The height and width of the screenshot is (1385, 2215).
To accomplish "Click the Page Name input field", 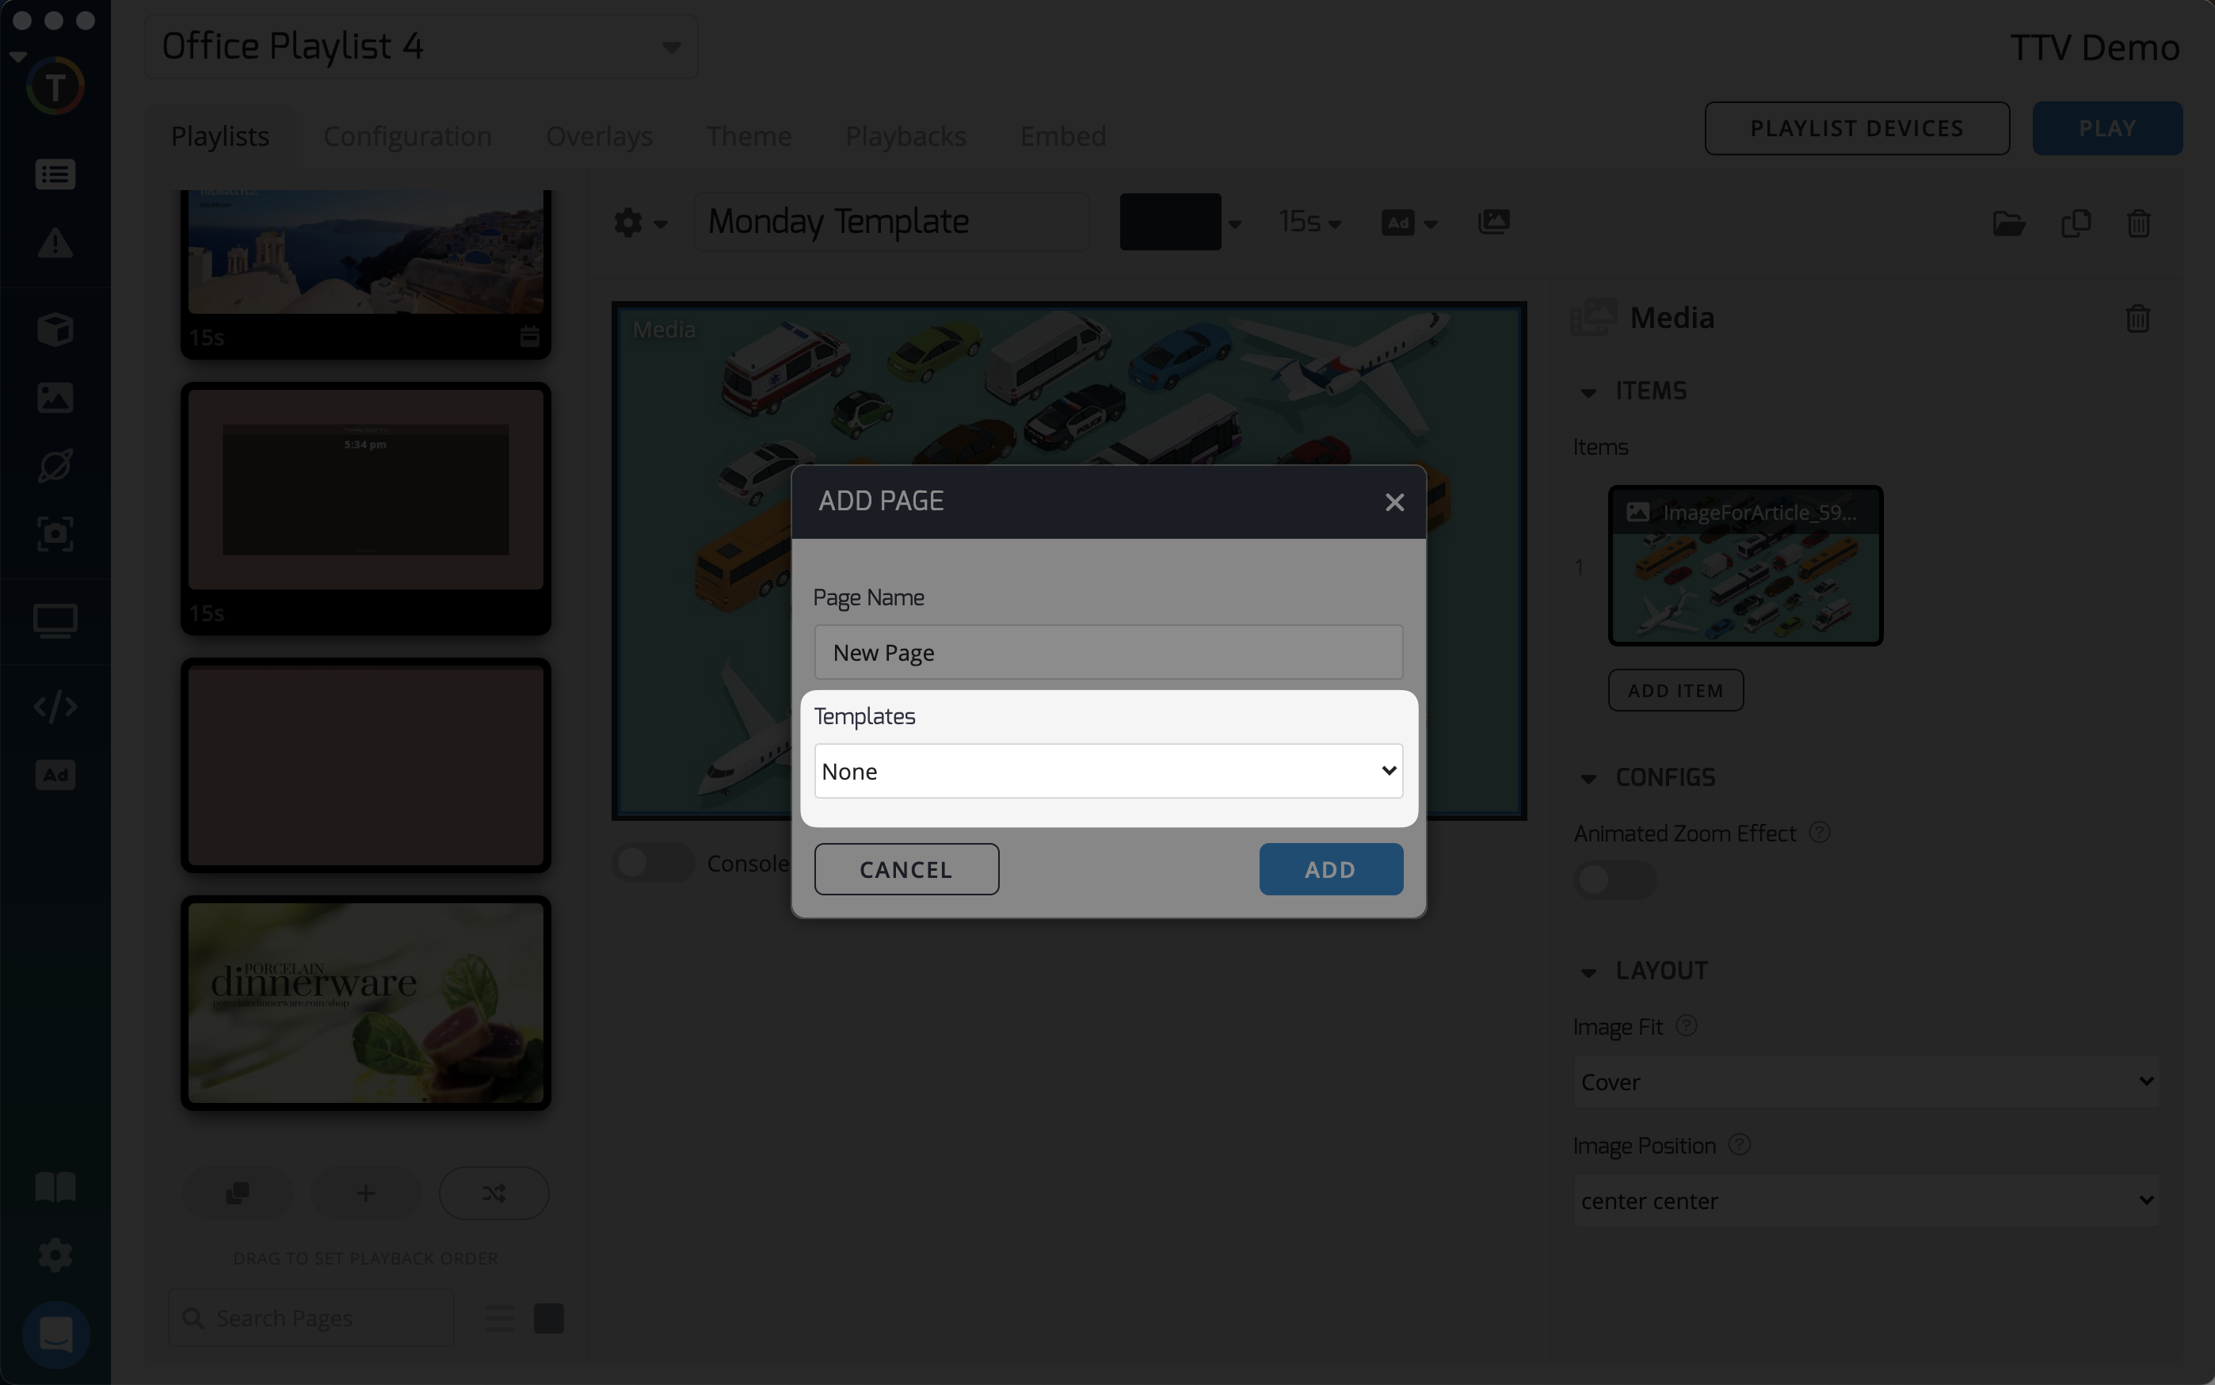I will tap(1107, 652).
